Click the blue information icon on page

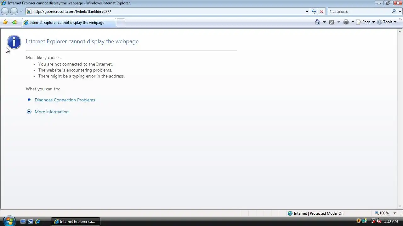(x=14, y=42)
